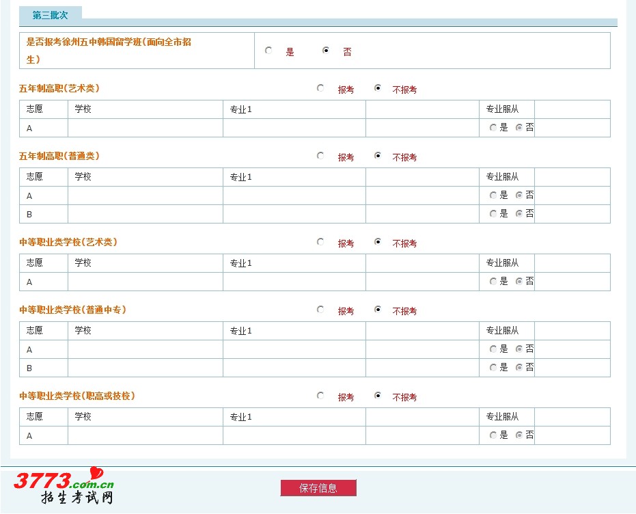Screen dimensions: 636x514
Task: Set 专业服从 是 in 普通中专 row B
Action: tap(493, 368)
